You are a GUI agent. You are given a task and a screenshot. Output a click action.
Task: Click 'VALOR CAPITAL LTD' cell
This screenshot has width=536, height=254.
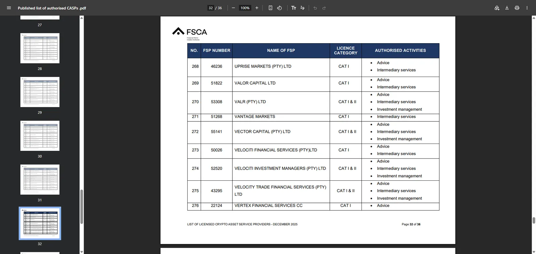pos(281,84)
